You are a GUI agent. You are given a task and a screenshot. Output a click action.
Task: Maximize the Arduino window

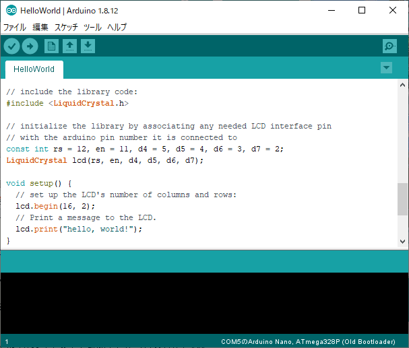pyautogui.click(x=362, y=10)
